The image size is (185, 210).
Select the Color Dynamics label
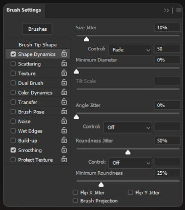point(35,93)
